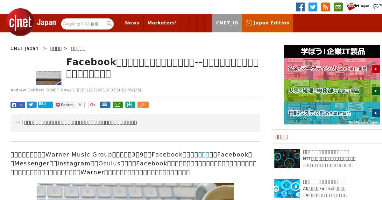The image size is (382, 200).
Task: Open the first sidebar article thumbnail with lock icons
Action: (x=287, y=159)
